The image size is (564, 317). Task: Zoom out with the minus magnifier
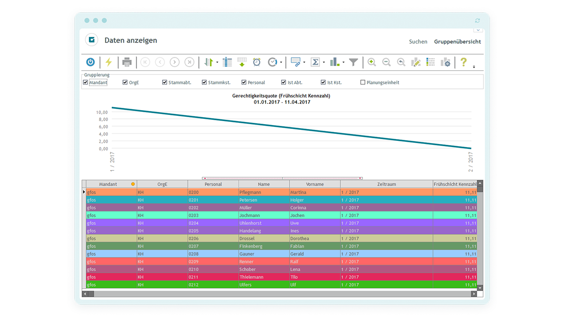[386, 63]
